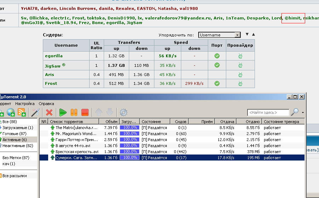Open the Username sort-by dropdown
Viewport: 319px width, 198px height.
coord(219,35)
